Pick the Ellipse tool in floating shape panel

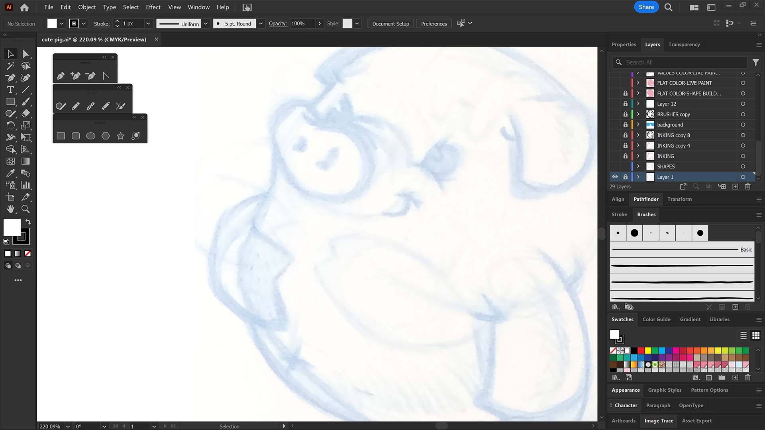91,136
